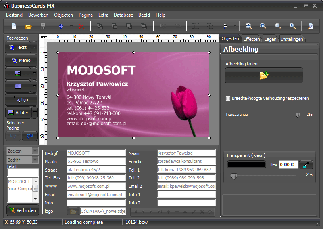The image size is (323, 229).
Task: Open the Bestand menu
Action: pyautogui.click(x=14, y=15)
